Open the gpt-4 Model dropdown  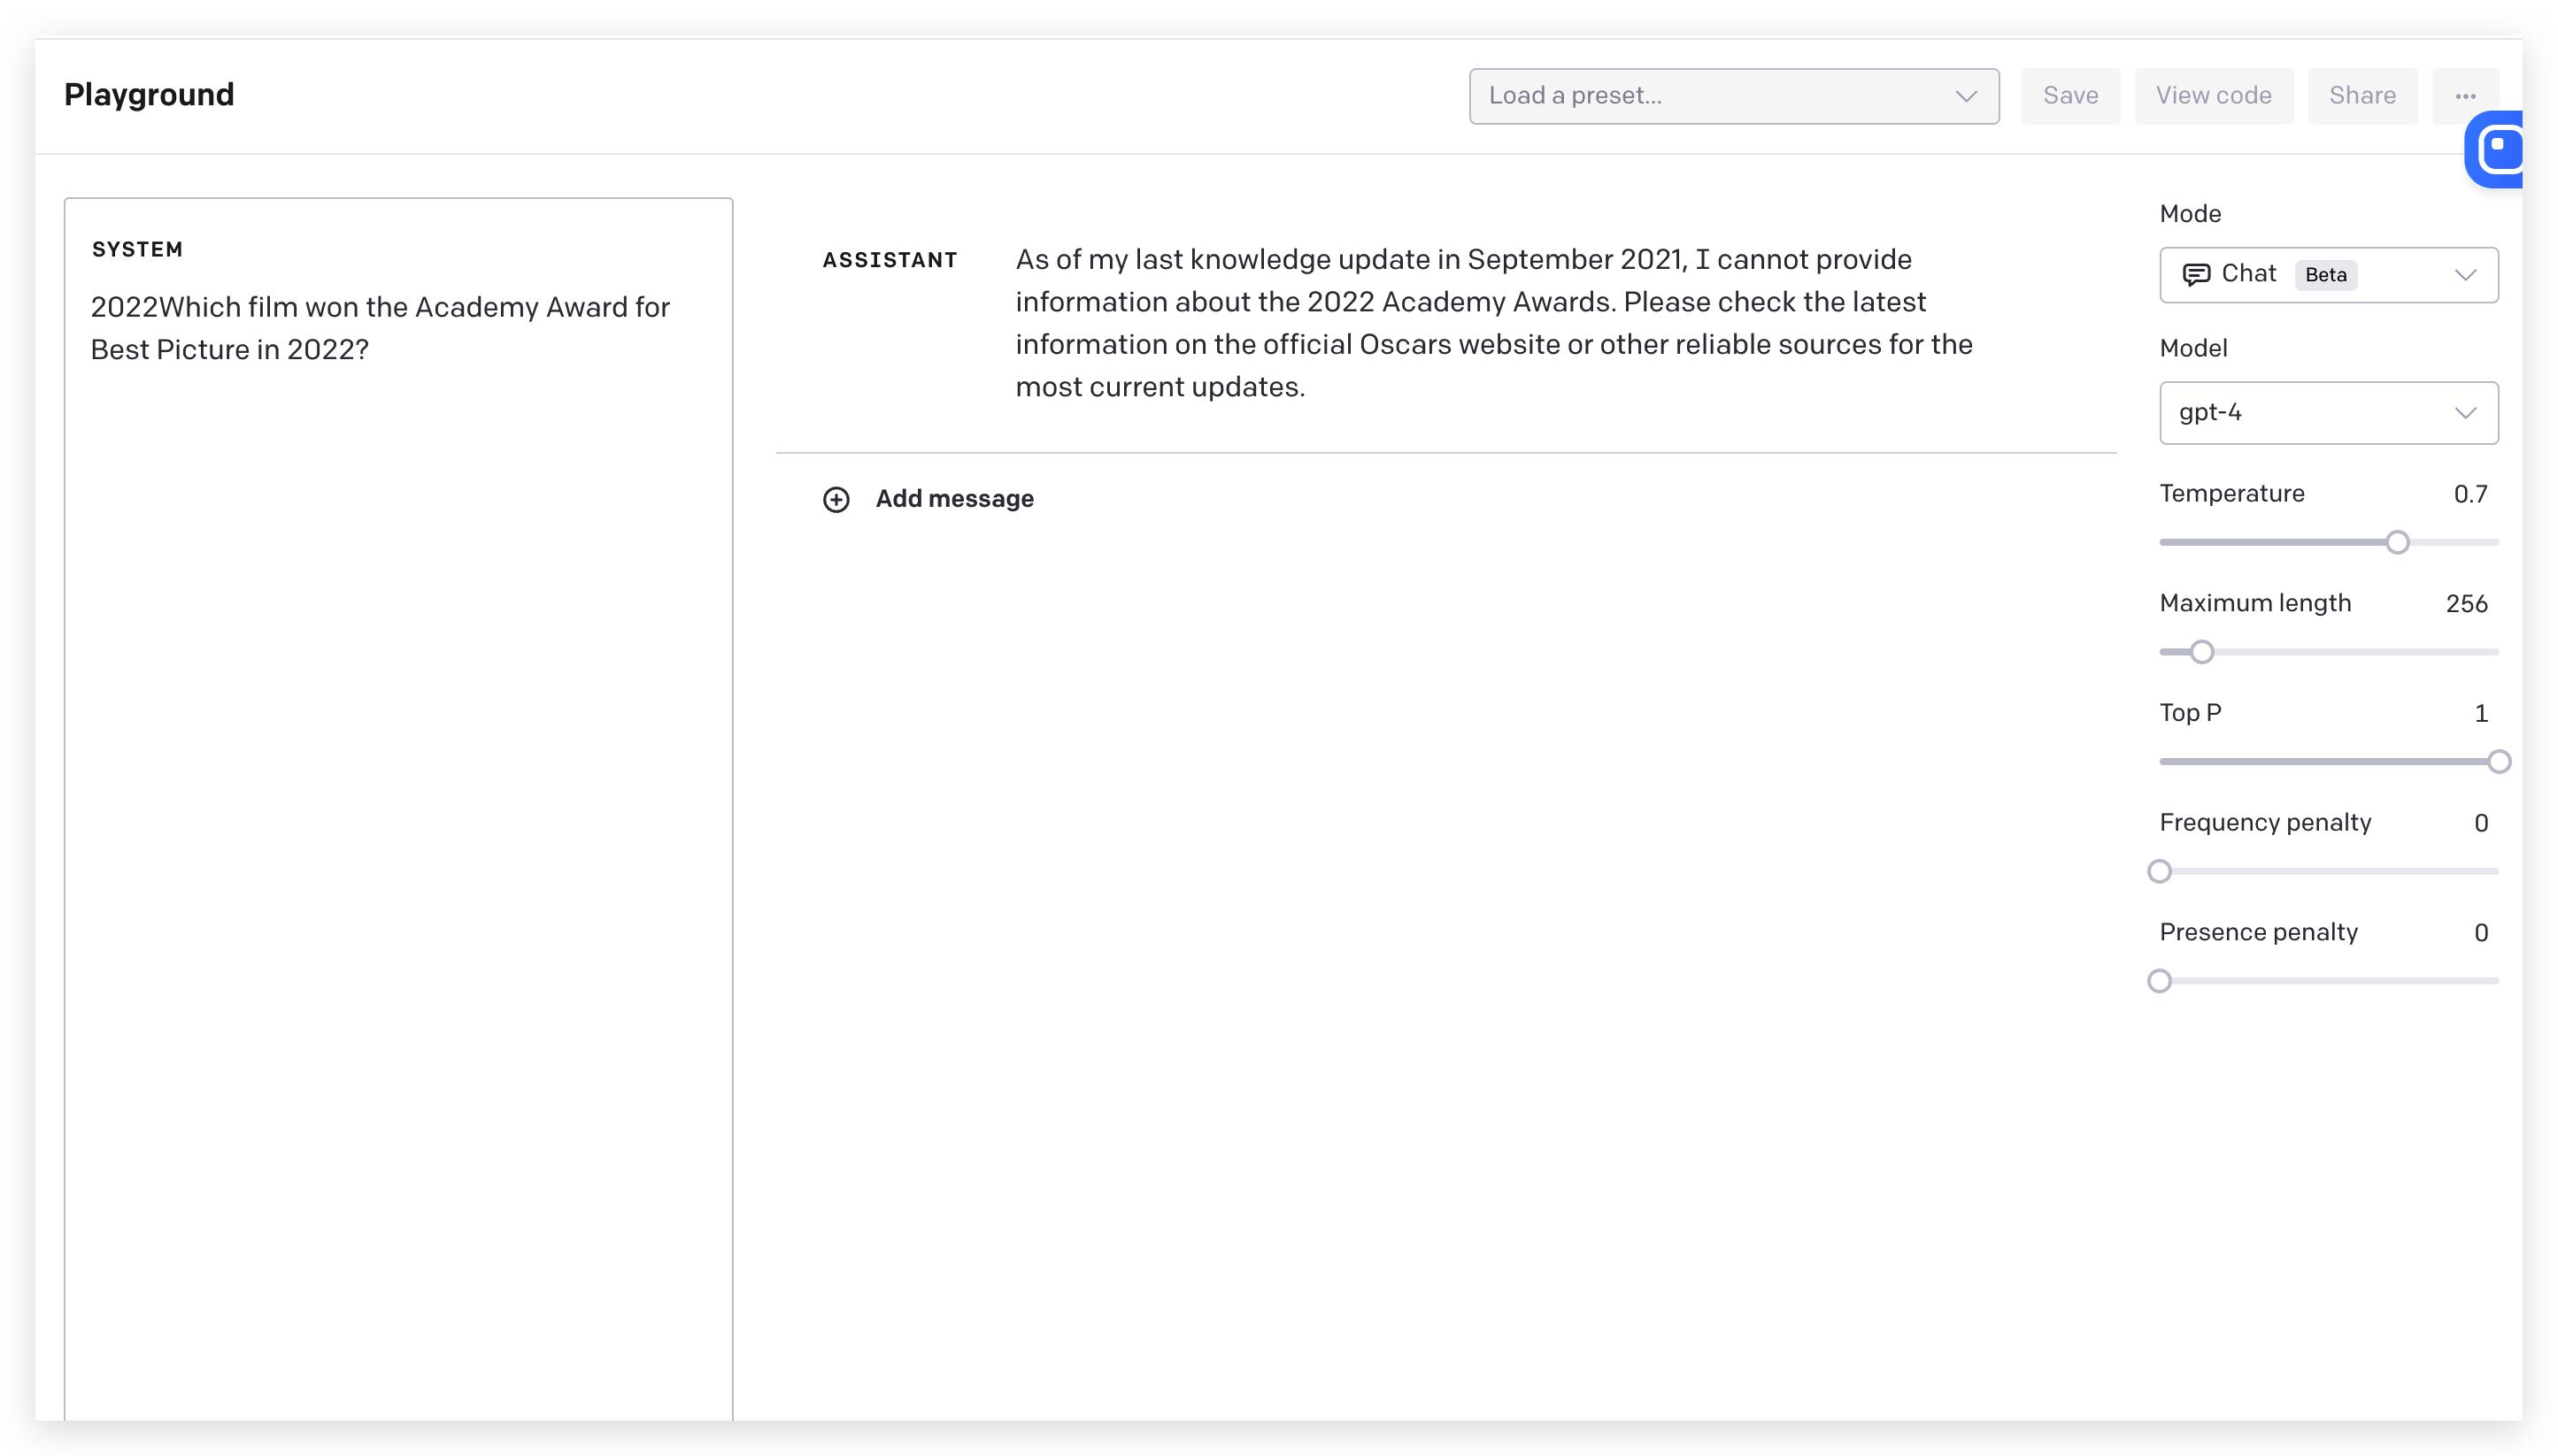tap(2327, 413)
